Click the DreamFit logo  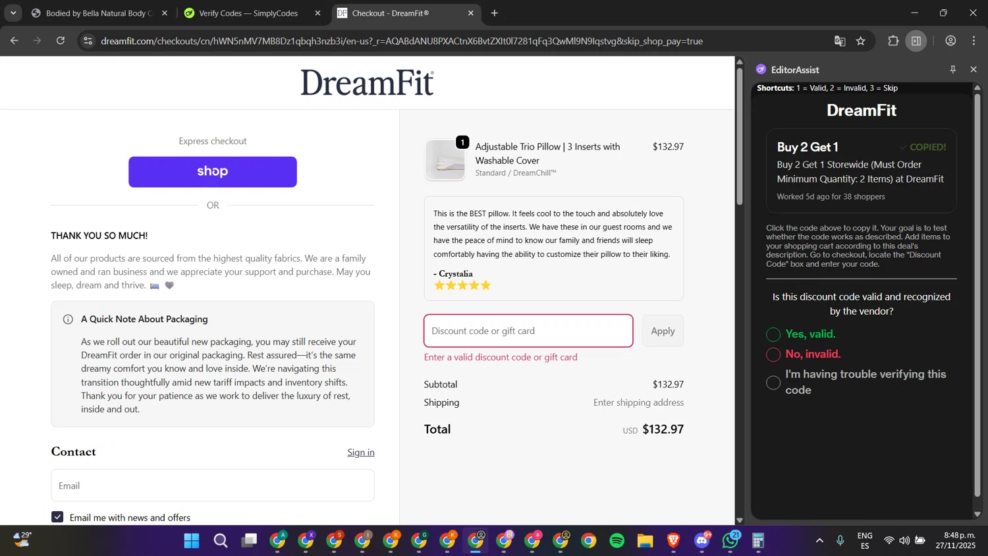368,83
